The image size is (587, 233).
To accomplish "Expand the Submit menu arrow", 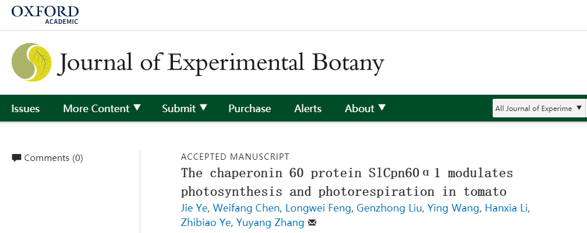I will tap(203, 107).
